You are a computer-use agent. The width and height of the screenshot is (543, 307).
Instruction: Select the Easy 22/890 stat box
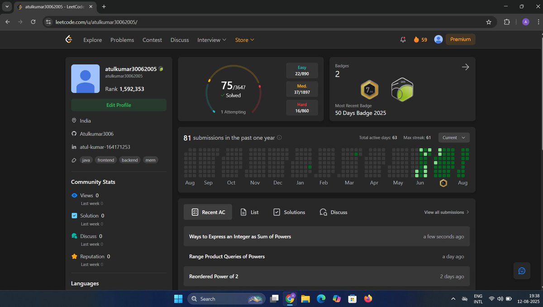(302, 71)
